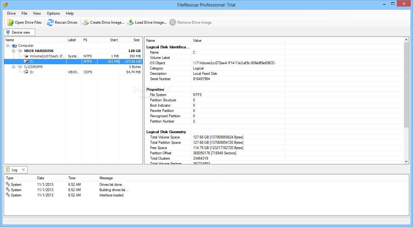Viewport: 413px width, 227px height.
Task: Click the CDROM0 drive icon
Action: [x=20, y=67]
